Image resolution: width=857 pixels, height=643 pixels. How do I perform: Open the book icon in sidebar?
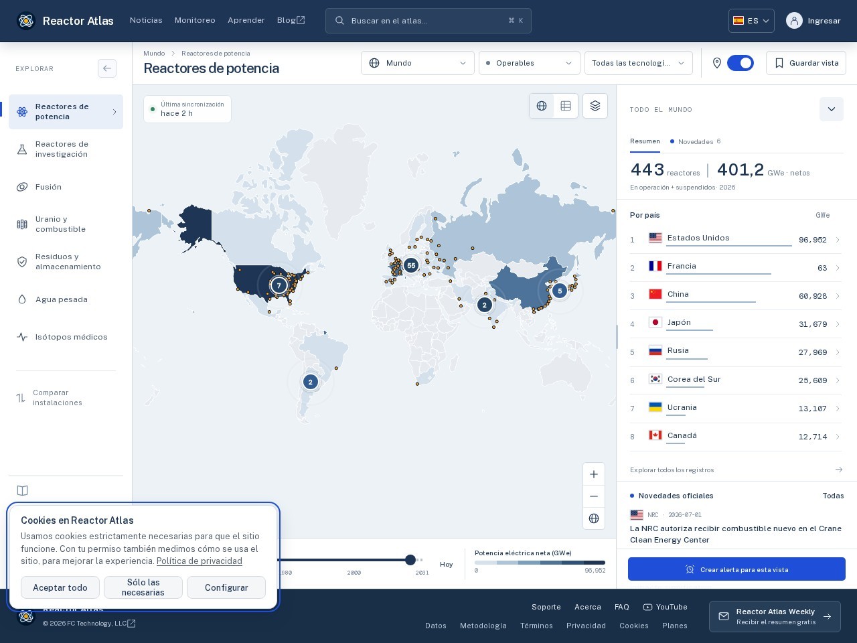click(23, 490)
